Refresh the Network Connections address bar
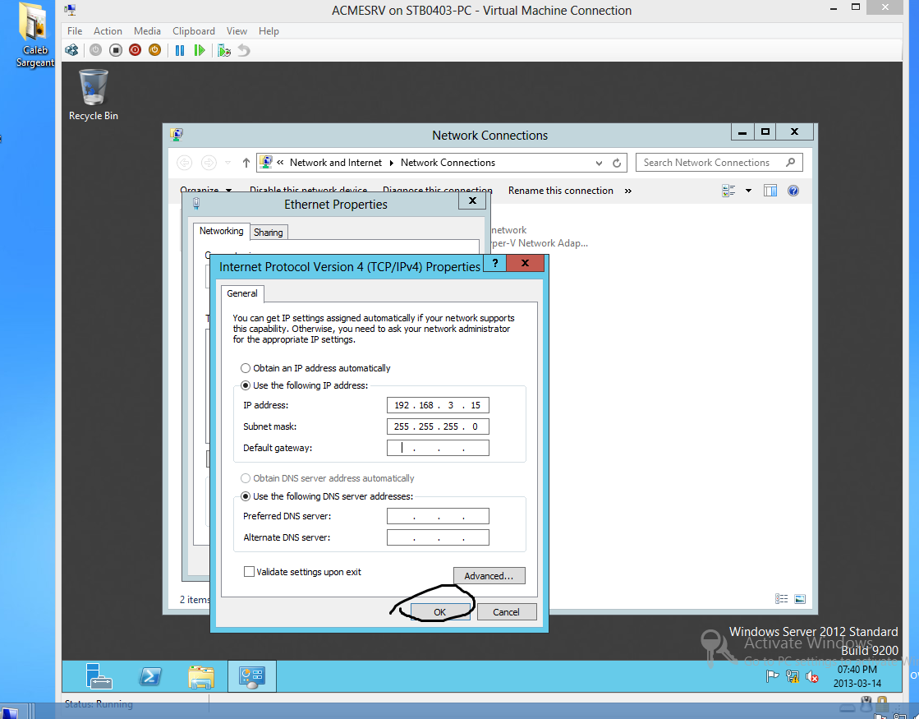The image size is (919, 719). [617, 163]
